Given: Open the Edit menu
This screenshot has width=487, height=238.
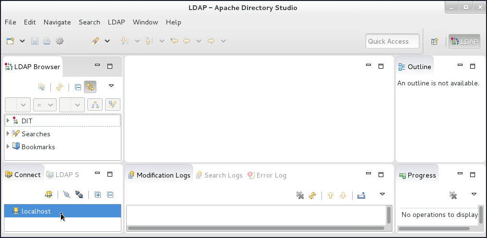Looking at the screenshot, I should click(x=30, y=23).
